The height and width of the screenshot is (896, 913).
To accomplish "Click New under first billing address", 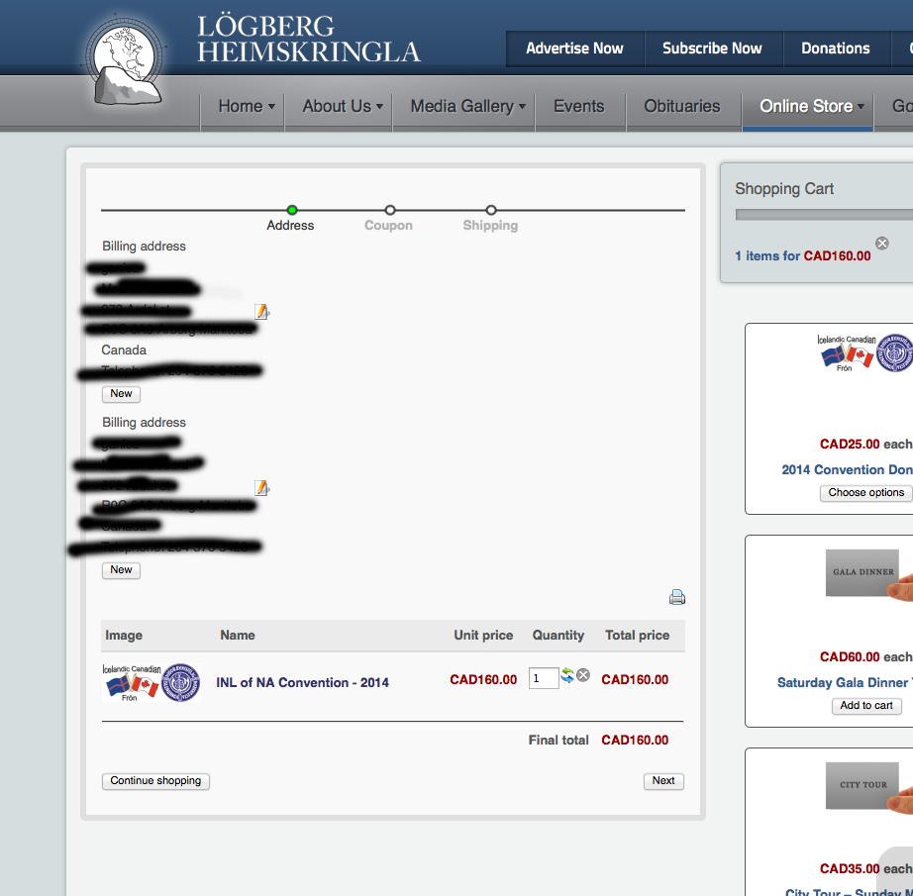I will point(121,394).
